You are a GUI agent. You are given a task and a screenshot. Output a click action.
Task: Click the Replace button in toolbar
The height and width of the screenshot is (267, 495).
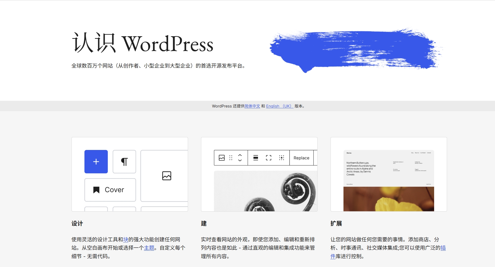pos(301,158)
